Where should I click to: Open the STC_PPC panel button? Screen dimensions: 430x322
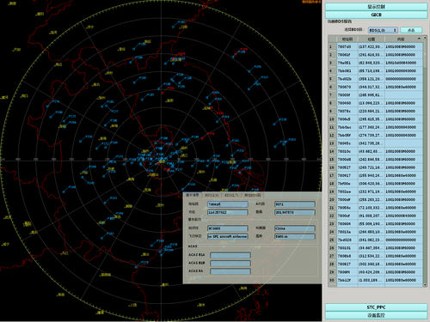point(376,307)
